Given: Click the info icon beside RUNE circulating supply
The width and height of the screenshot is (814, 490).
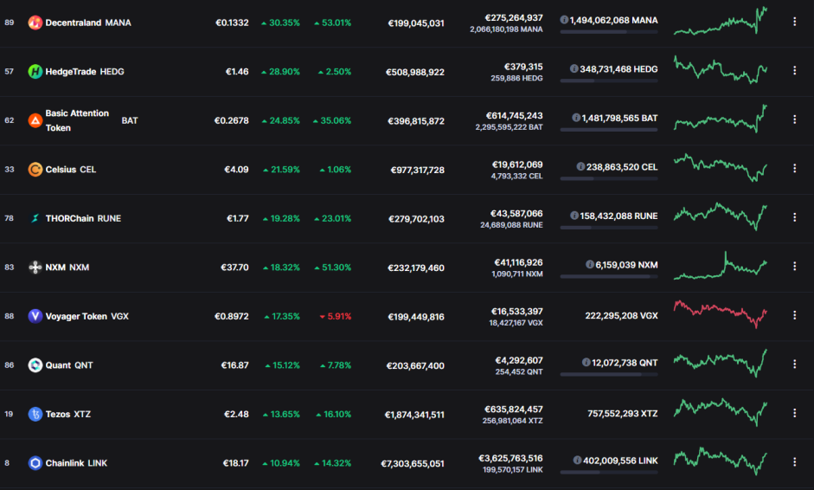Looking at the screenshot, I should [x=574, y=215].
